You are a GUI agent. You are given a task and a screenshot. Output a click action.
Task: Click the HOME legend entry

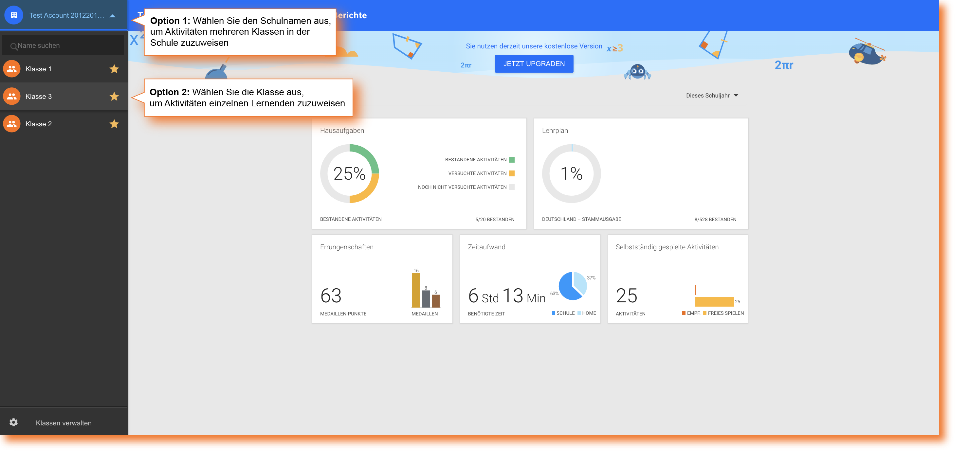586,313
